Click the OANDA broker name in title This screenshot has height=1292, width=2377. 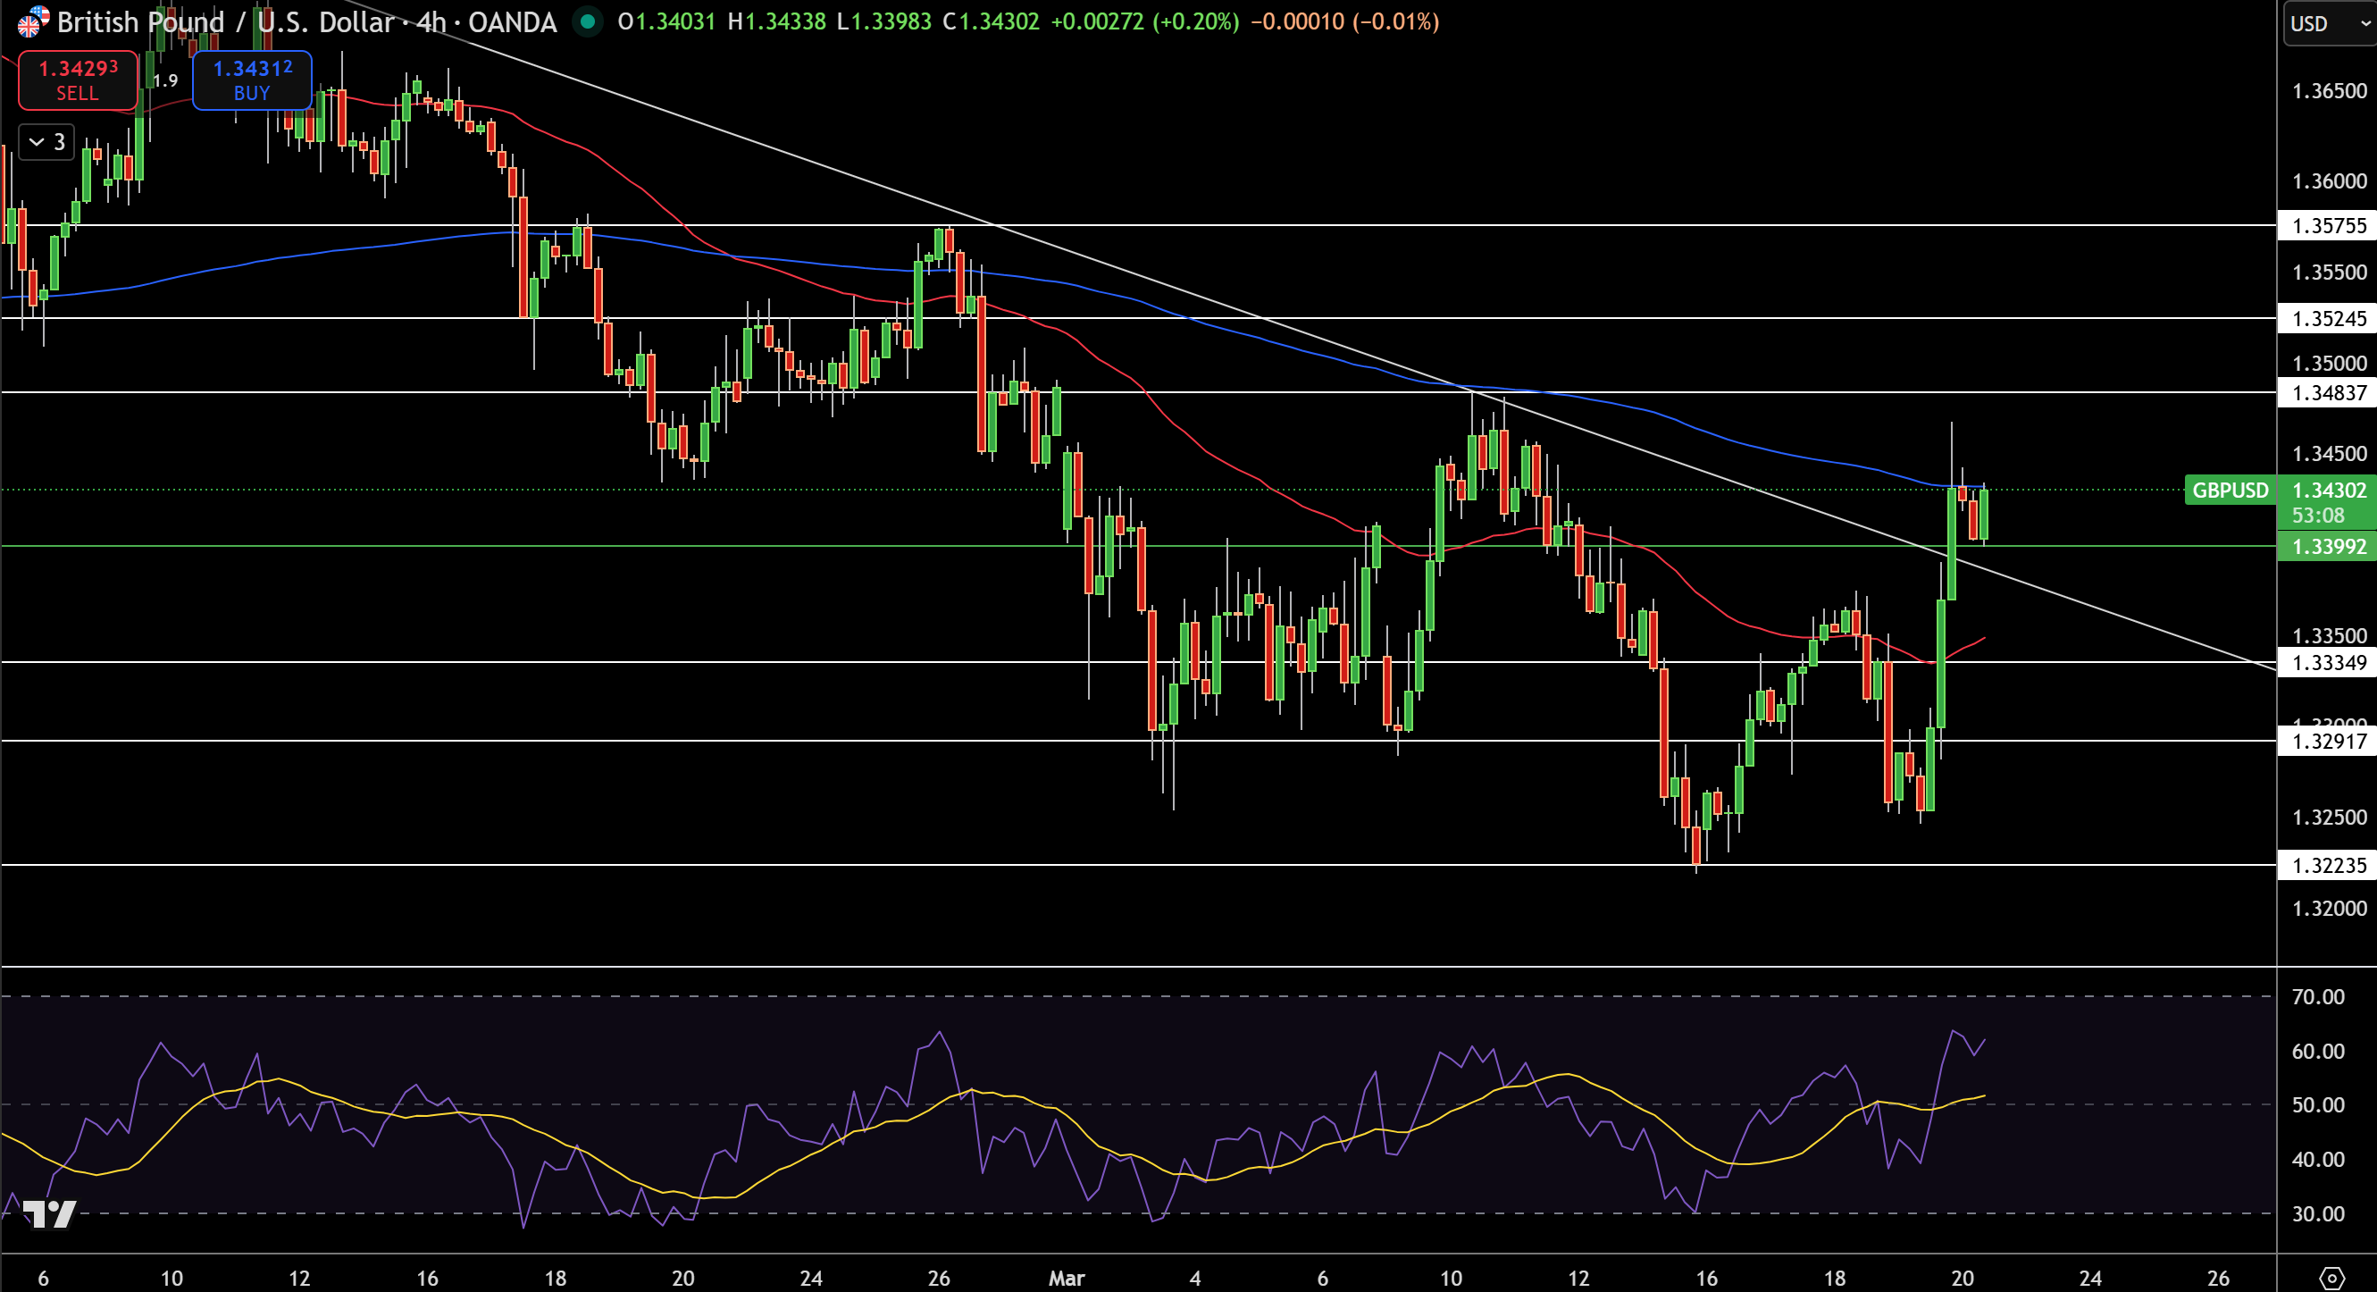pyautogui.click(x=512, y=21)
